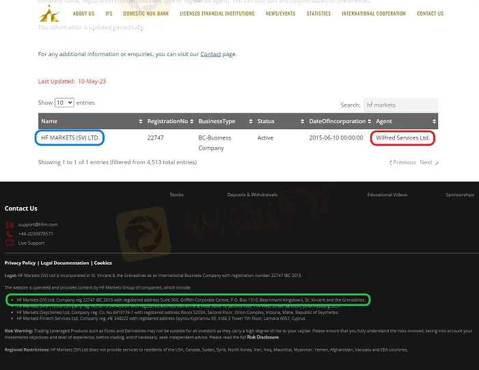Open Domestic Non-Bank menu

click(146, 14)
